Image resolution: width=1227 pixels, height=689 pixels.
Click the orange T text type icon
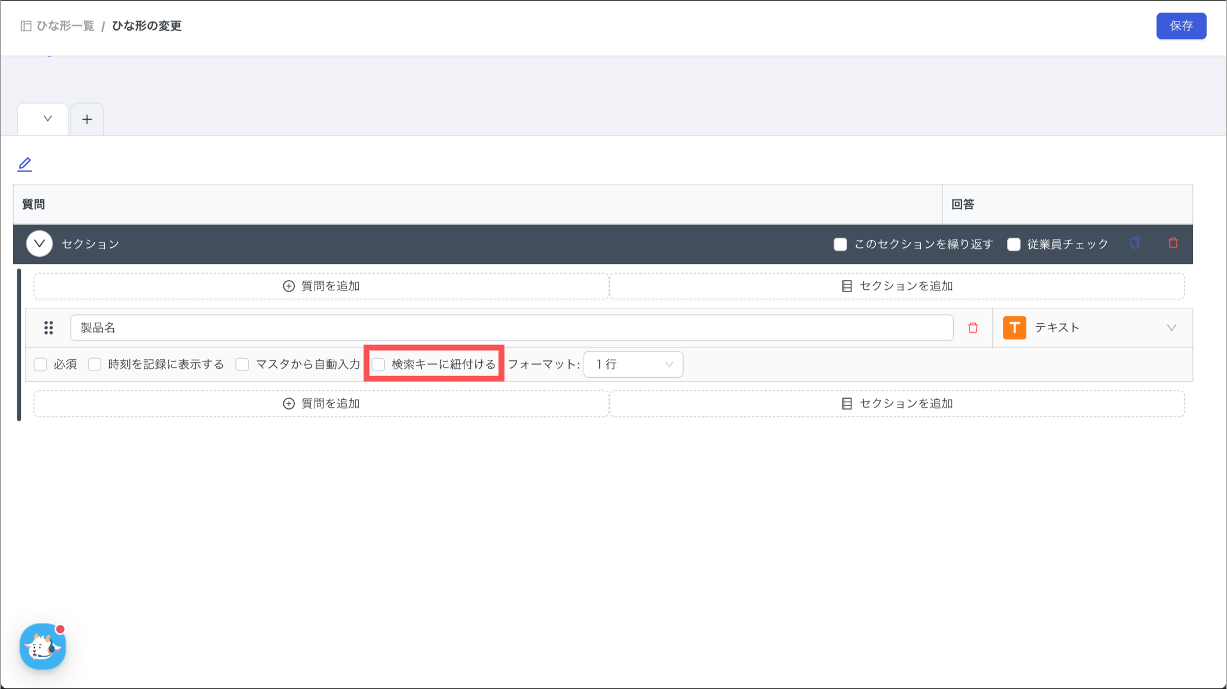(1014, 328)
